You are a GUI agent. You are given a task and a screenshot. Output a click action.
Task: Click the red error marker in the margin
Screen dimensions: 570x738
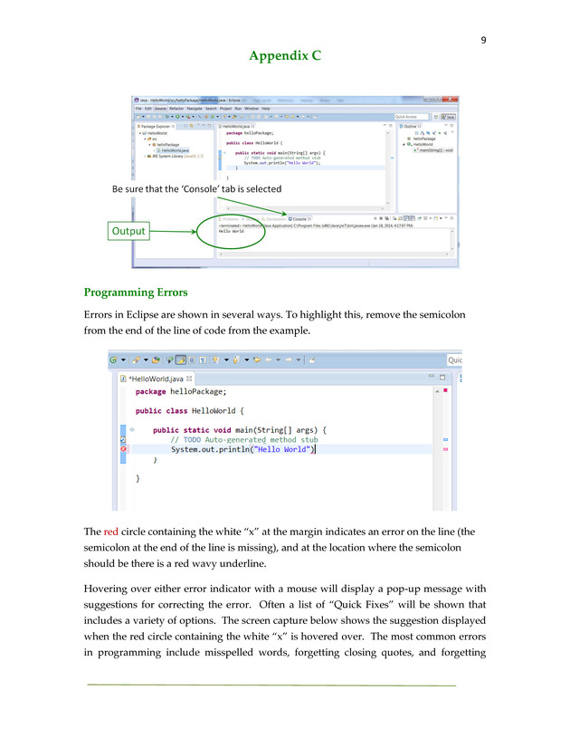(123, 449)
